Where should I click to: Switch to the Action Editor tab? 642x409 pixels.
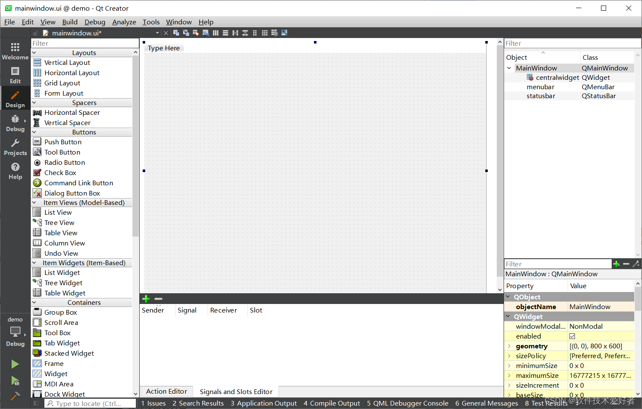click(167, 391)
